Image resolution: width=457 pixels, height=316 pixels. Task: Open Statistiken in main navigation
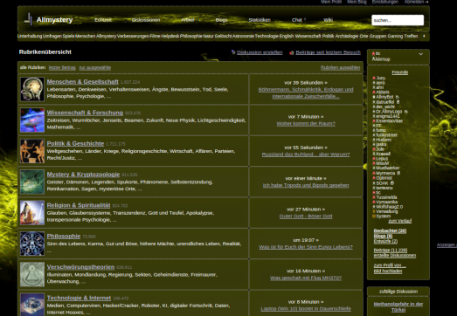pyautogui.click(x=260, y=20)
